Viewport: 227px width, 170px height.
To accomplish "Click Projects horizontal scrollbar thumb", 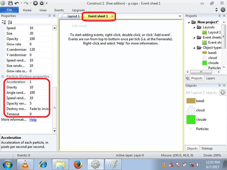I will pyautogui.click(x=201, y=72).
